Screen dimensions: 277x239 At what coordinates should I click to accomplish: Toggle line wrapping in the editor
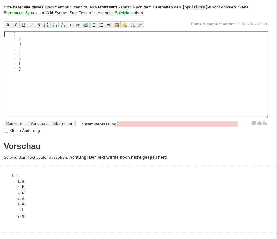265,123
